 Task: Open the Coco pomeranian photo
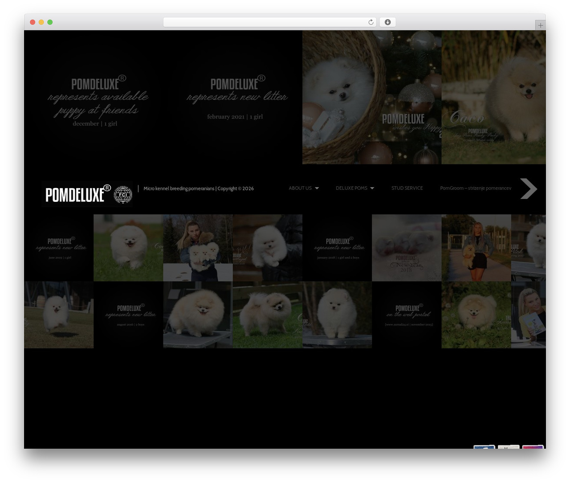(x=493, y=97)
